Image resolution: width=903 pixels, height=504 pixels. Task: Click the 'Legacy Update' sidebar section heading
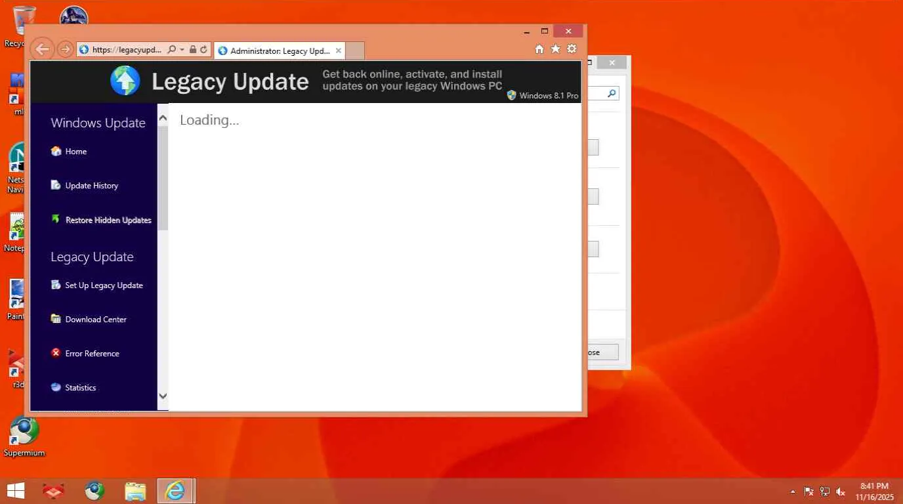92,257
